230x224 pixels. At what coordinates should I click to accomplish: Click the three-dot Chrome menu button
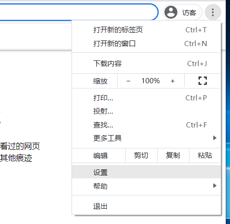(213, 12)
